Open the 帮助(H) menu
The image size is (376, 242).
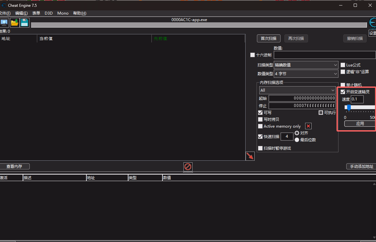click(x=80, y=13)
